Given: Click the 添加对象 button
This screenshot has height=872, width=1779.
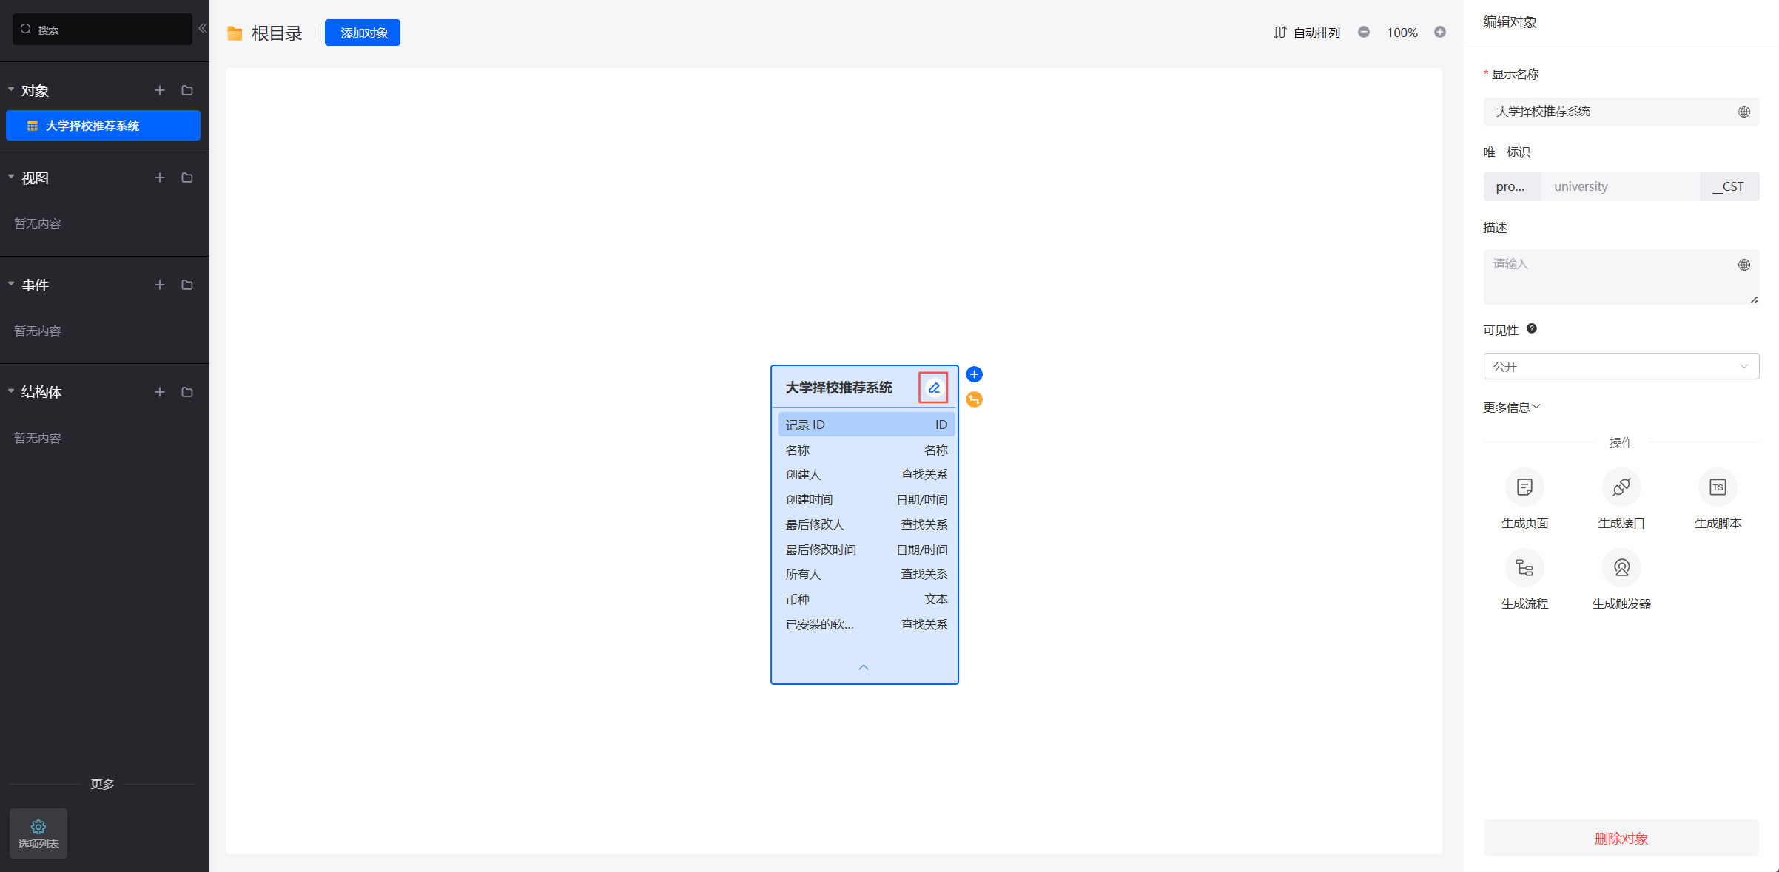Looking at the screenshot, I should pos(363,33).
